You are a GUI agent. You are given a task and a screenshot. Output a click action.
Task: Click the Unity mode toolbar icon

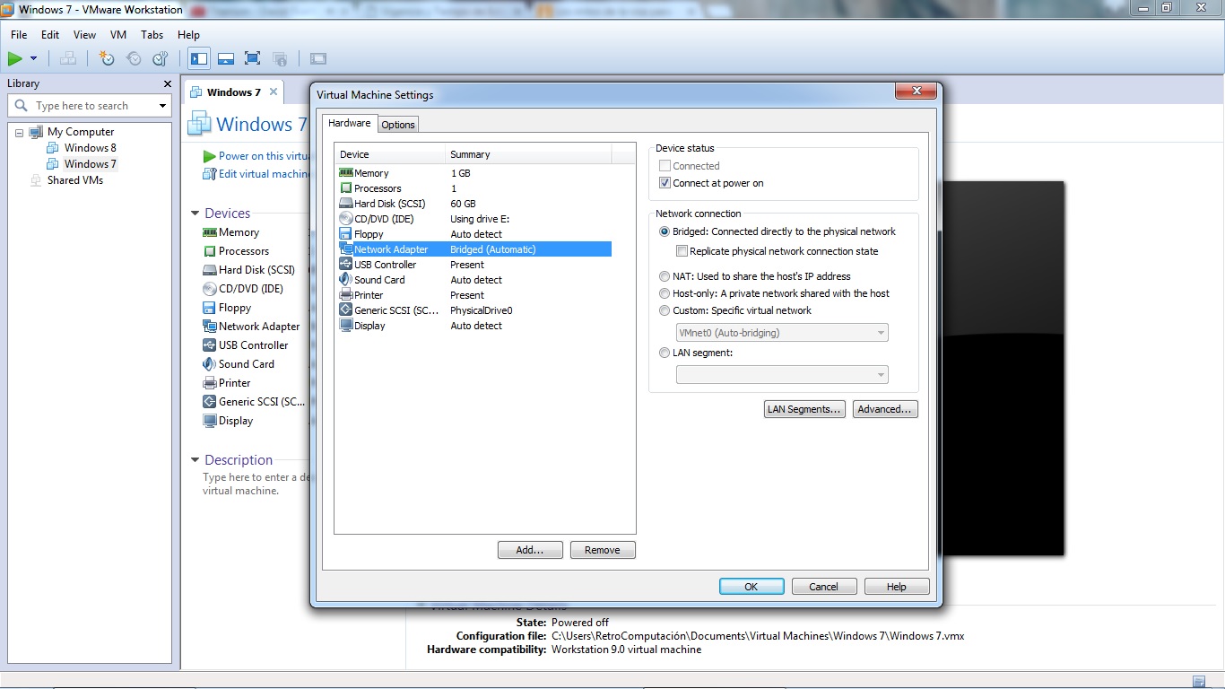click(x=280, y=58)
